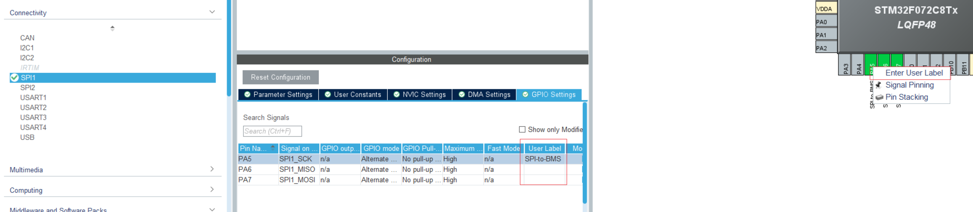Viewport: 973px width, 212px height.
Task: Expand the Computing category
Action: (x=212, y=189)
